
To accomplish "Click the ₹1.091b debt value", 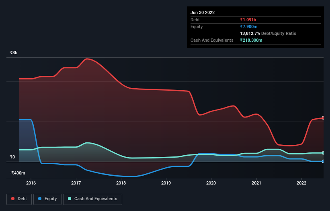I will (248, 20).
